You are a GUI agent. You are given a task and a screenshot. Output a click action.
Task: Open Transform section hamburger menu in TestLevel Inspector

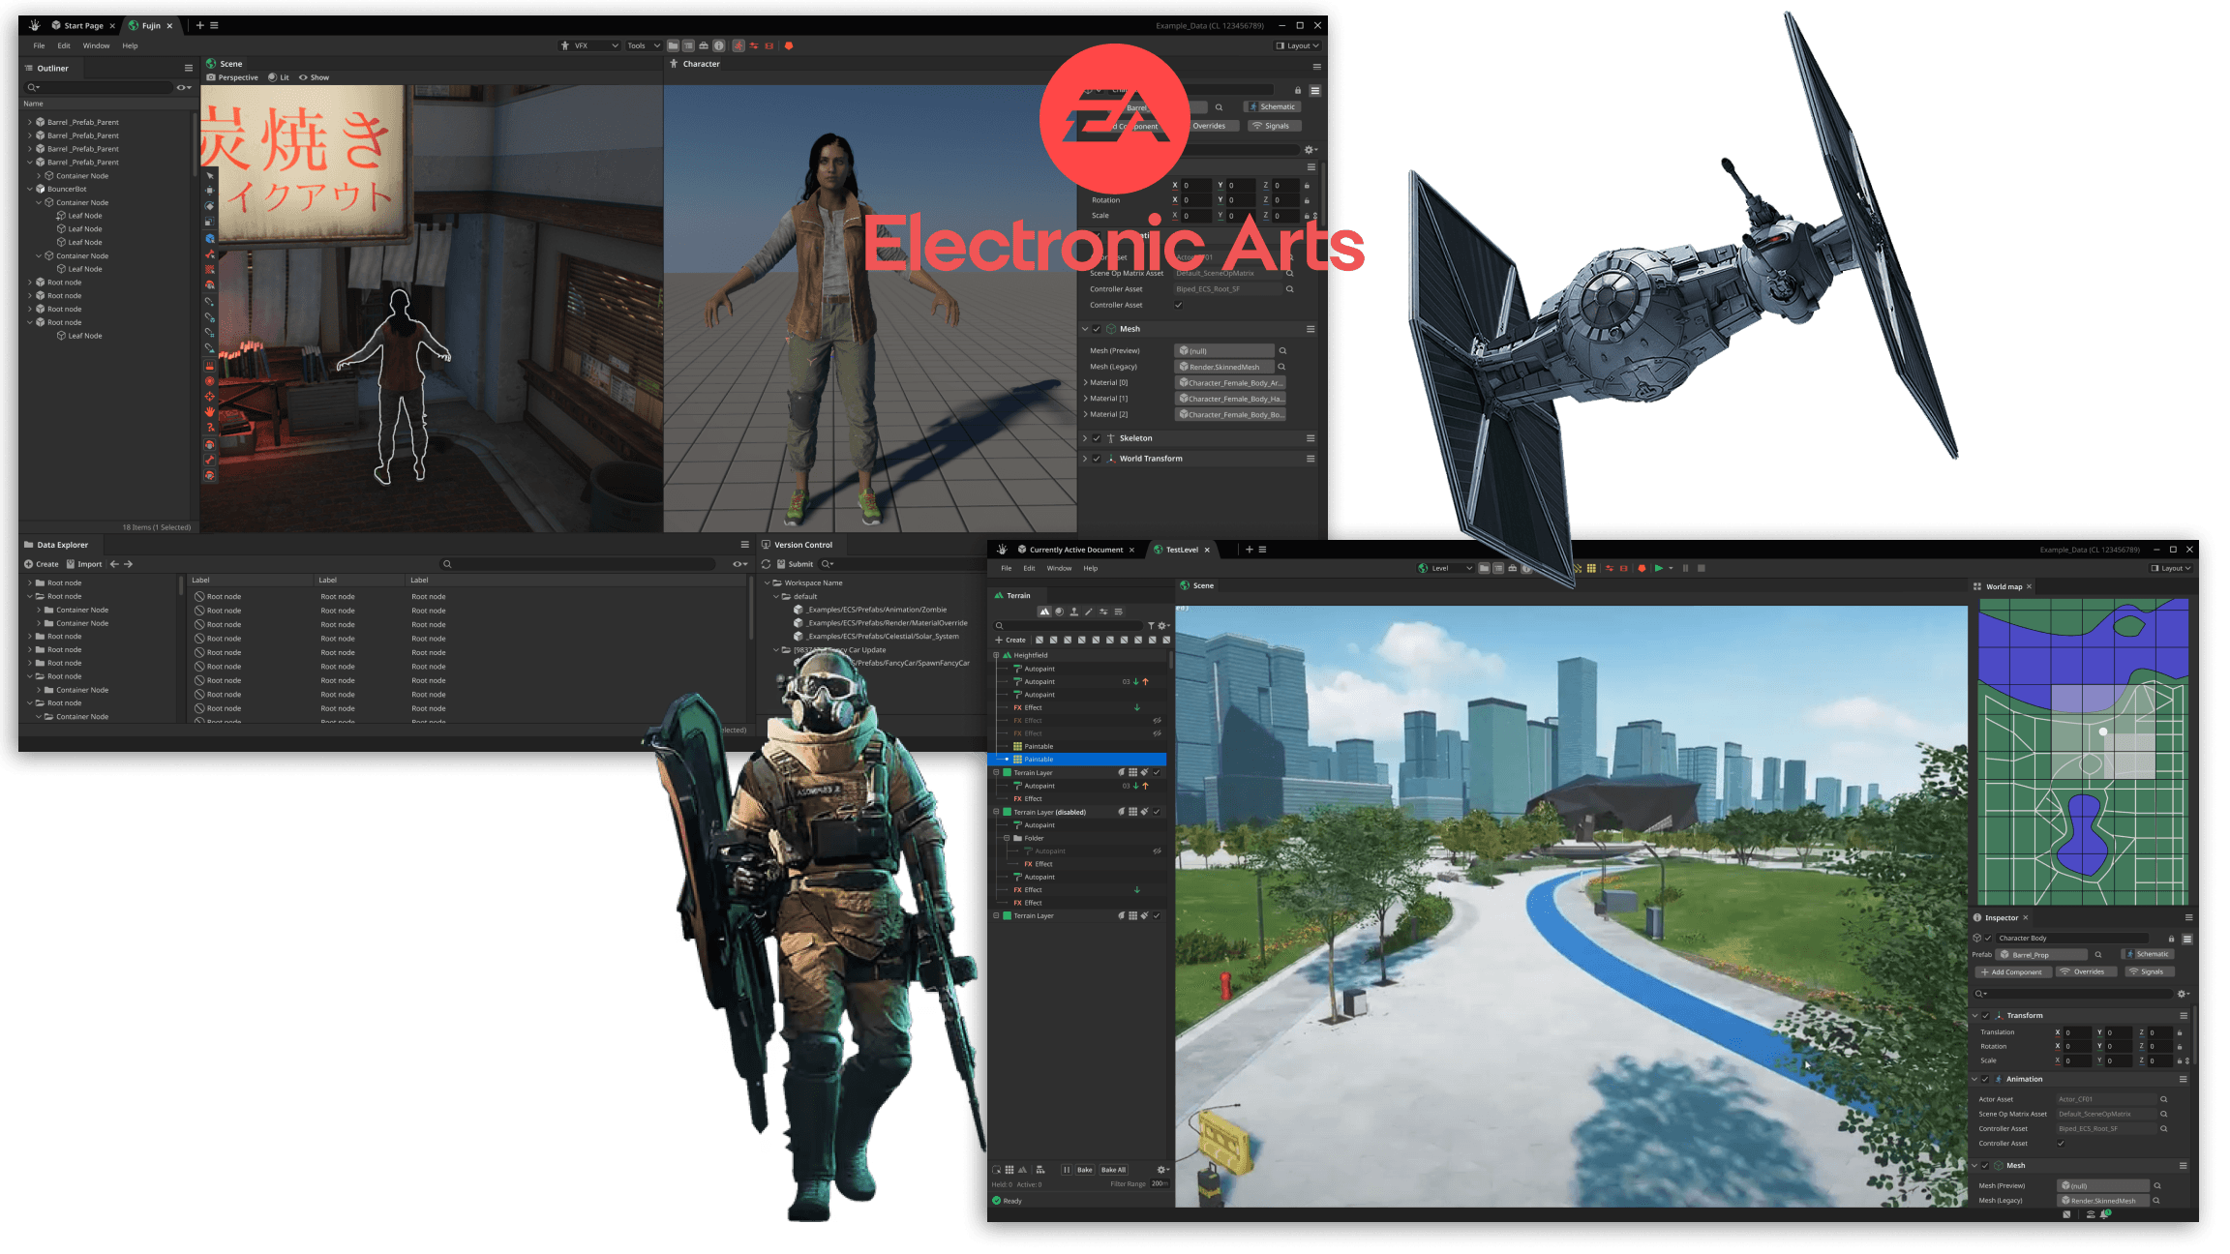[2184, 1015]
